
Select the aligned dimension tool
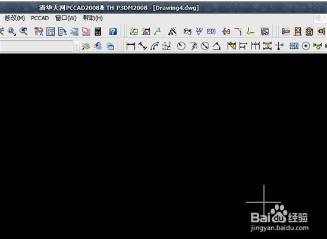143,46
